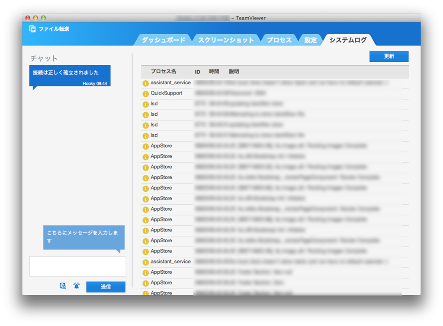Sort by the プロセス名 column header
The height and width of the screenshot is (326, 443).
click(x=163, y=71)
